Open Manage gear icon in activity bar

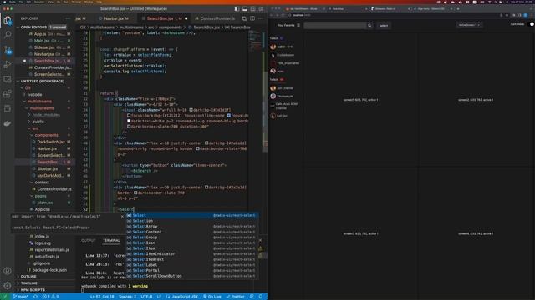(8, 285)
